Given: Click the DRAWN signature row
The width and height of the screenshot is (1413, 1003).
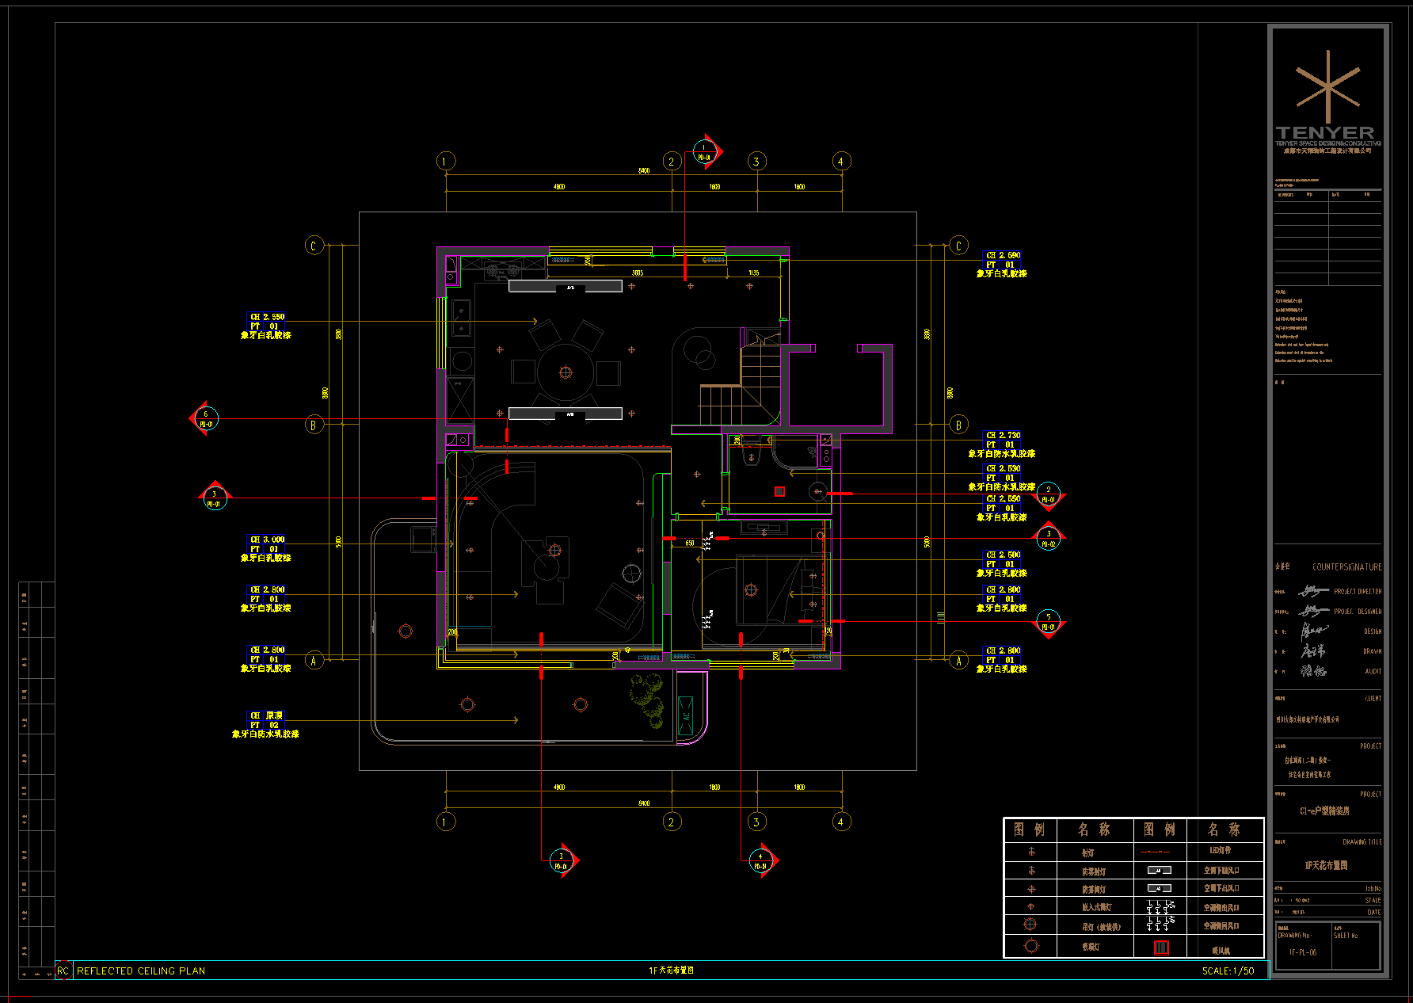Looking at the screenshot, I should pyautogui.click(x=1328, y=651).
